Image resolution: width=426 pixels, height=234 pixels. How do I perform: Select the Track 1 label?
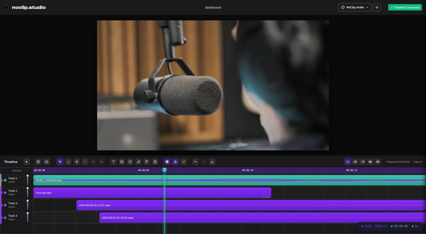click(12, 178)
